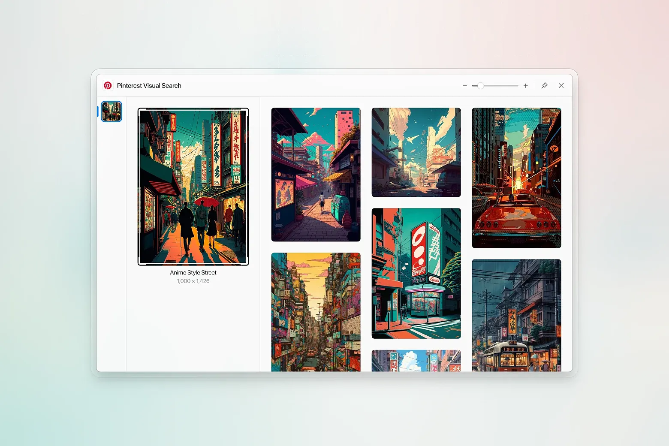Select the highlighted query thumbnail in the sidebar
Screen dimensions: 669x446
point(111,111)
